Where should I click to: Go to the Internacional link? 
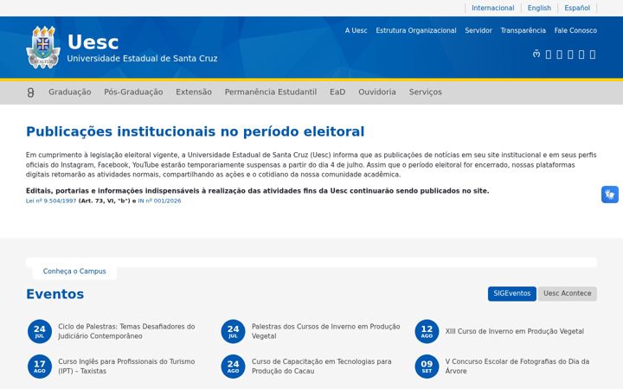pyautogui.click(x=492, y=8)
